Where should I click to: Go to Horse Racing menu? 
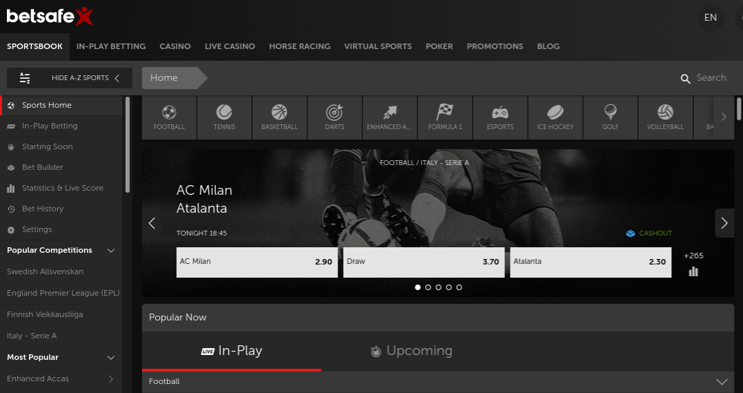299,46
